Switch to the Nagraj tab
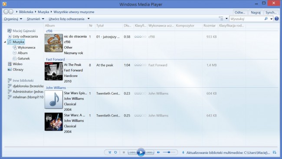Image resolution: width=282 pixels, height=159 pixels. [x=256, y=13]
